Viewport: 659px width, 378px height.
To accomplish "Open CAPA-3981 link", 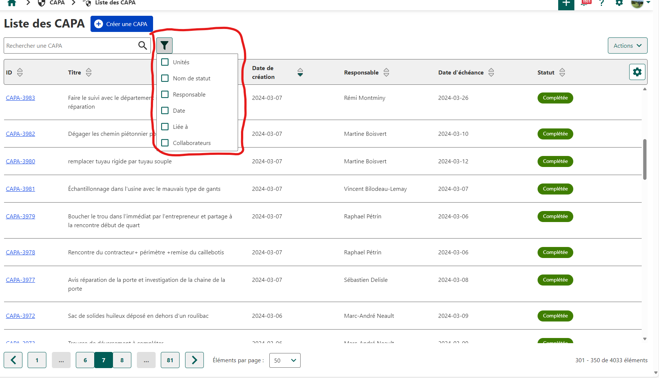I will point(21,189).
